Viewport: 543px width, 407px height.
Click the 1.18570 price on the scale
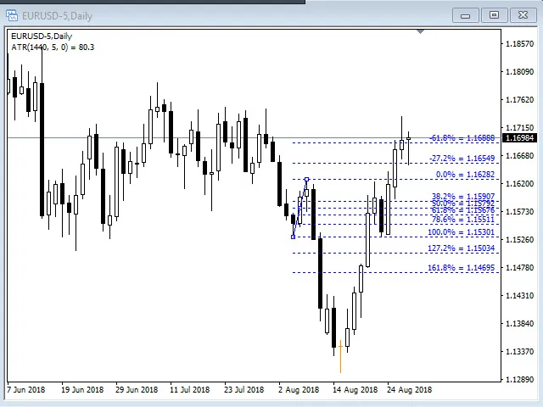point(519,44)
